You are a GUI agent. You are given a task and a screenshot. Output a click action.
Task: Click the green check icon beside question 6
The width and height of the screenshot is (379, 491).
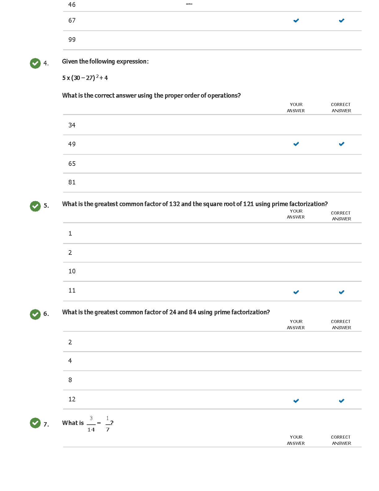(x=35, y=314)
